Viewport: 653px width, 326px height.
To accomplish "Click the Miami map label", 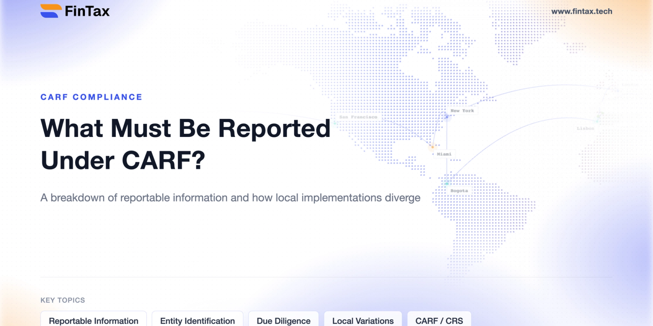I will pos(444,154).
